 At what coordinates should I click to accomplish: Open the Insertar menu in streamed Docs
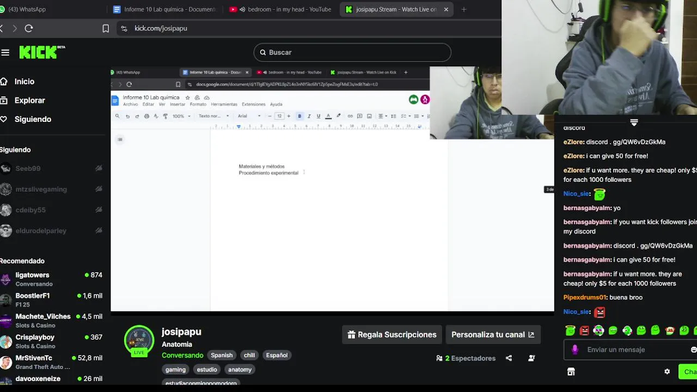coord(178,105)
